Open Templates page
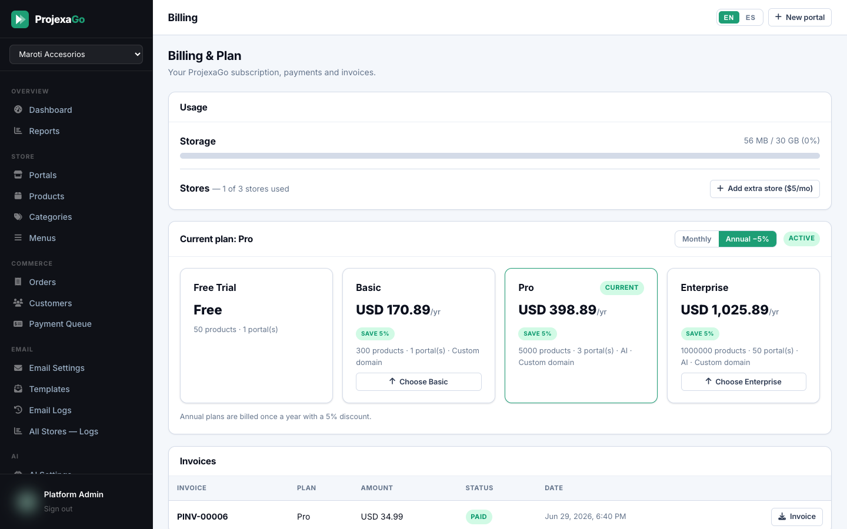The image size is (847, 529). click(x=76, y=389)
